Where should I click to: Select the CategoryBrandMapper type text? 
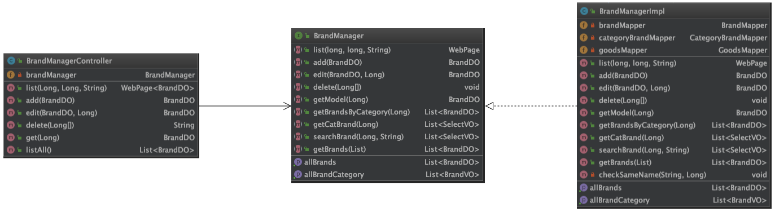click(x=729, y=38)
